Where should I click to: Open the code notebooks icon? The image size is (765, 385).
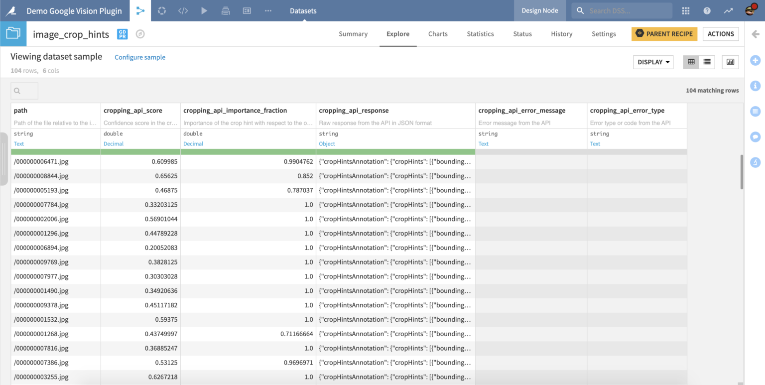(x=182, y=10)
